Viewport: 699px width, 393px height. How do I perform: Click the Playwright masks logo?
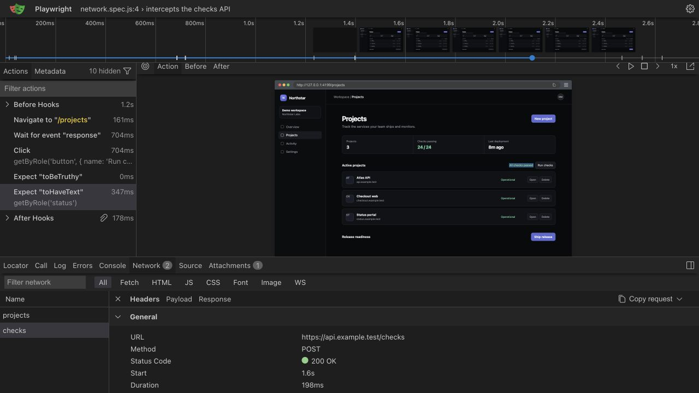[x=17, y=9]
